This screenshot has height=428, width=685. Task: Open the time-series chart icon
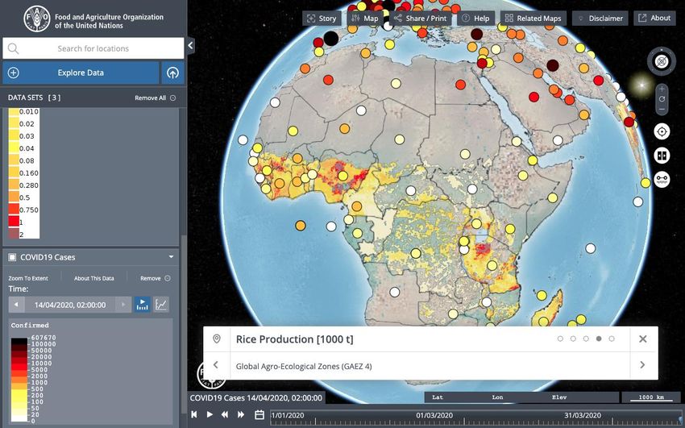[161, 305]
